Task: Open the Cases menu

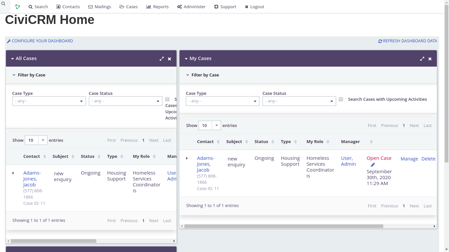Action: [x=129, y=7]
